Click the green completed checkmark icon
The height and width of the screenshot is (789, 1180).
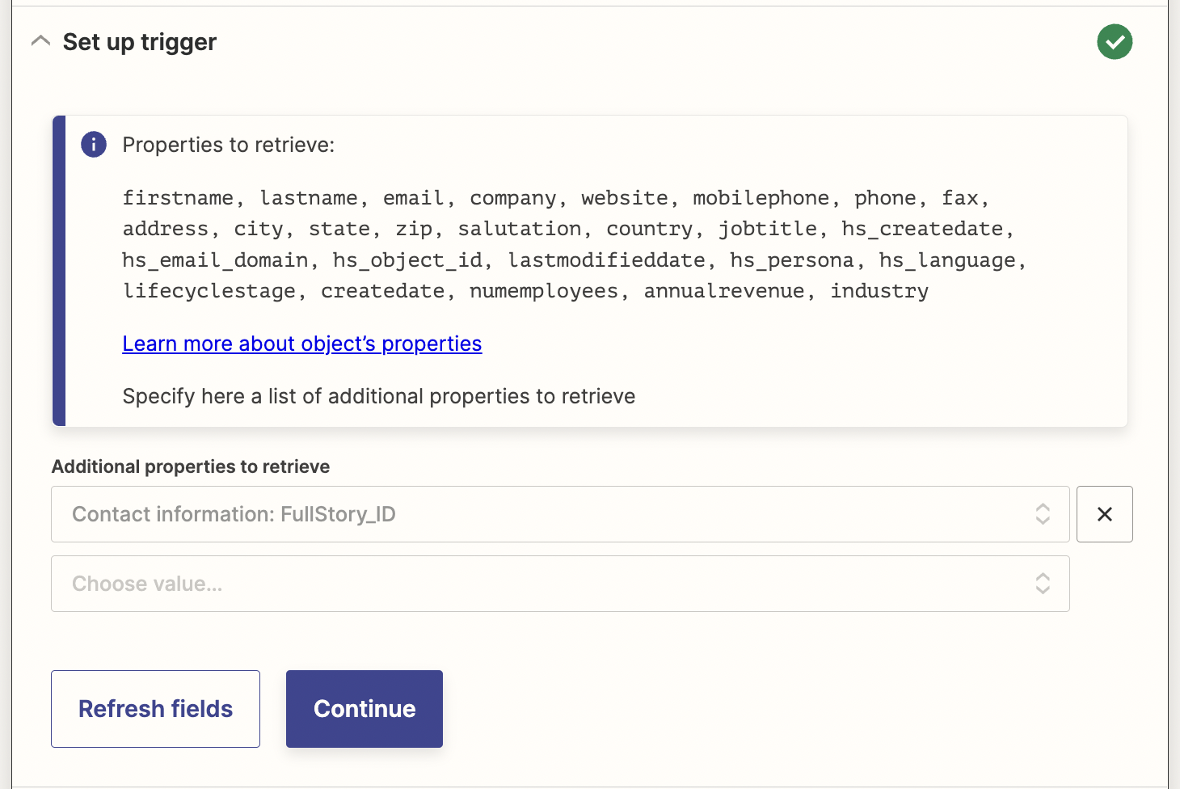click(1115, 42)
